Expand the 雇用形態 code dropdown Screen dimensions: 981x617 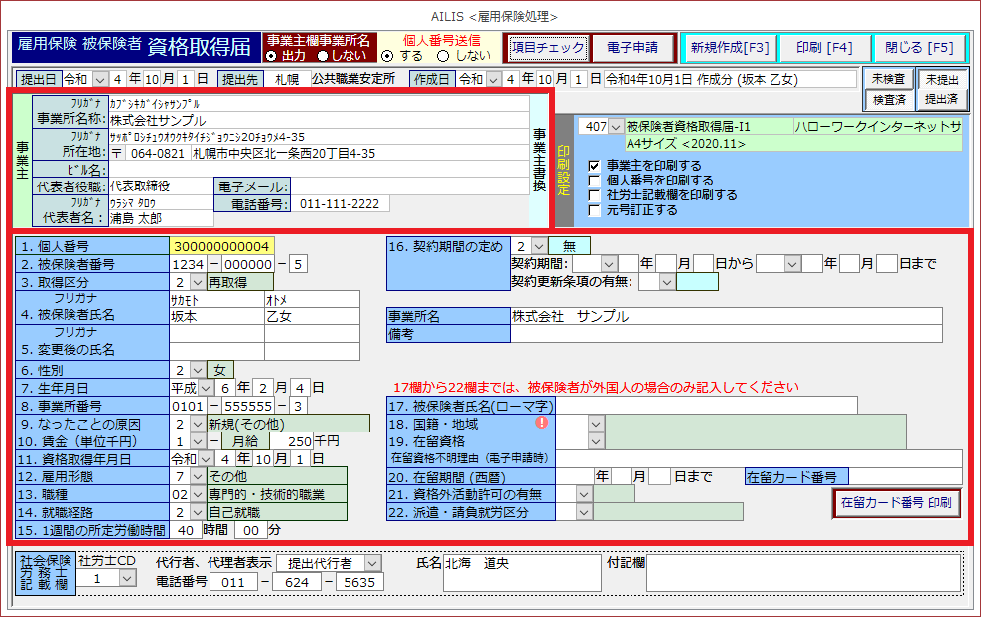(196, 476)
